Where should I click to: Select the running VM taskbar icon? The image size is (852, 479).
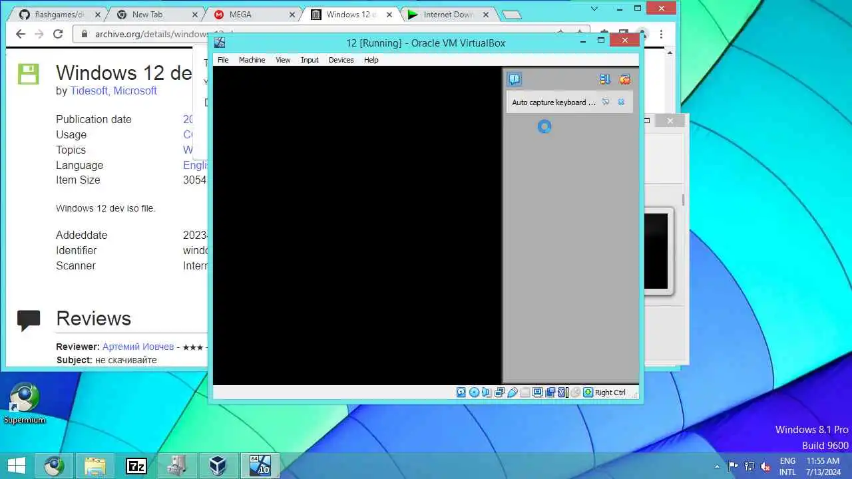click(260, 465)
